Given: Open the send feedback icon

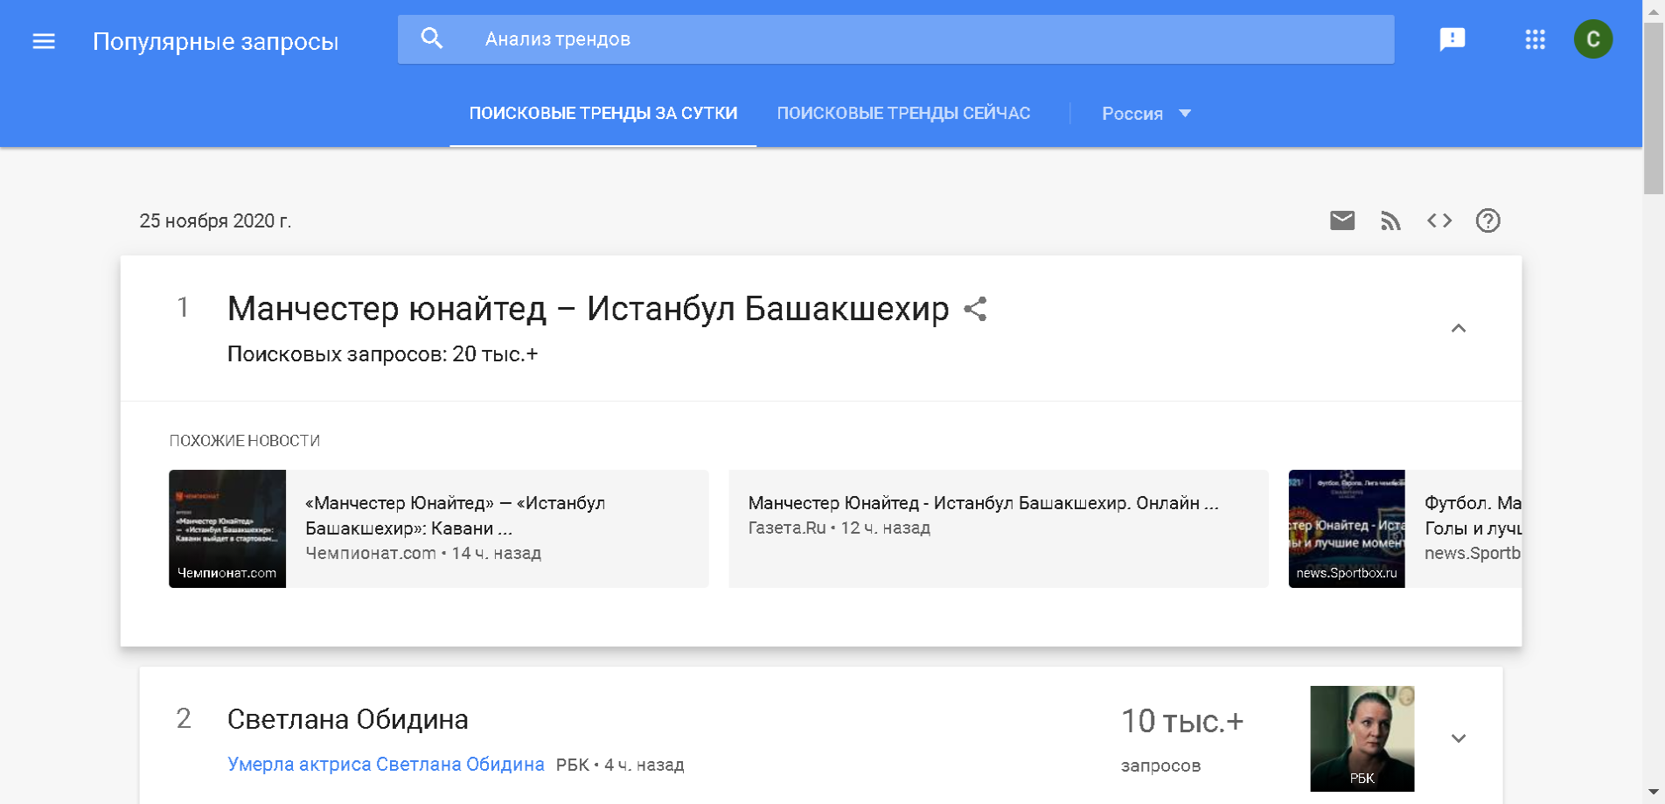Looking at the screenshot, I should point(1452,39).
